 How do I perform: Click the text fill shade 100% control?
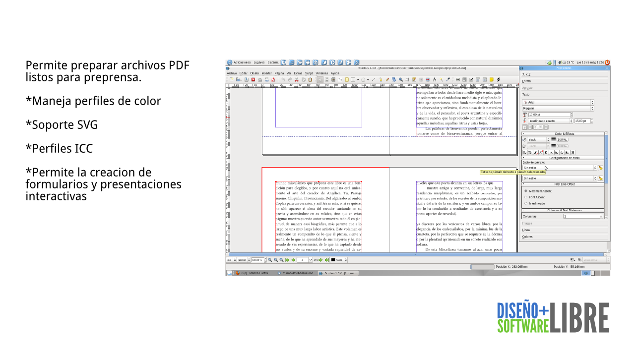pos(563,139)
